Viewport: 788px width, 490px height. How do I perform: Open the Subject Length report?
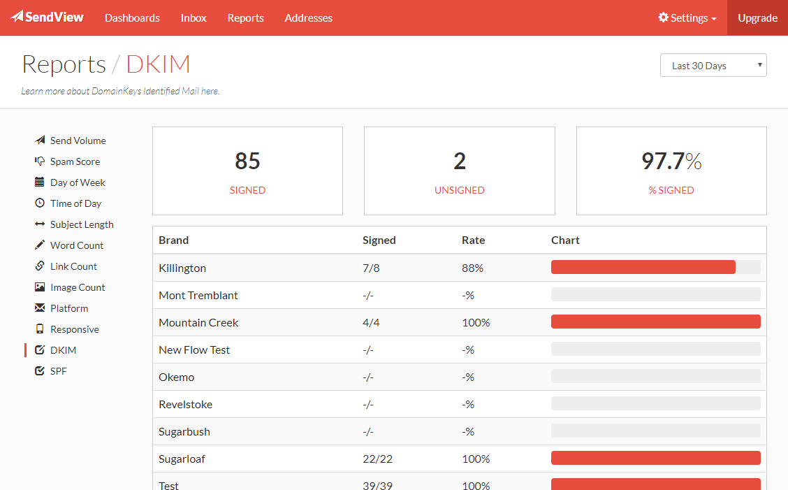[82, 224]
